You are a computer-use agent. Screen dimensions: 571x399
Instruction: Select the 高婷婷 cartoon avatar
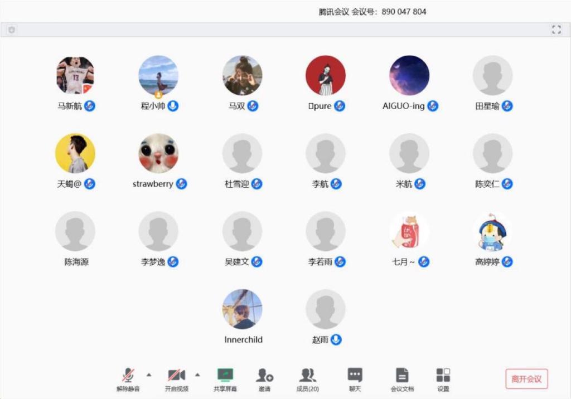coord(492,231)
